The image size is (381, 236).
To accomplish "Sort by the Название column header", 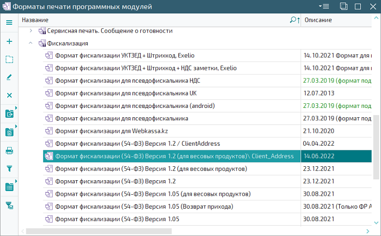I will 155,20.
